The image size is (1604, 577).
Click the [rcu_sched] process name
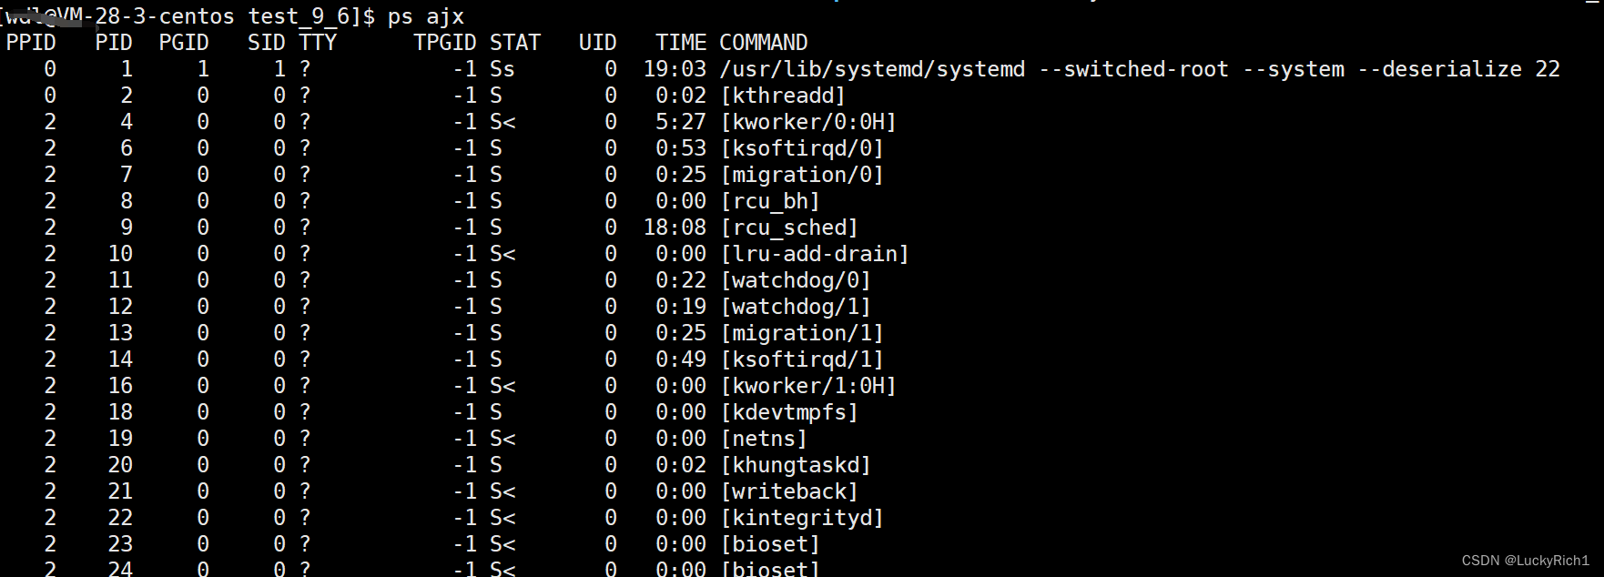click(x=789, y=228)
